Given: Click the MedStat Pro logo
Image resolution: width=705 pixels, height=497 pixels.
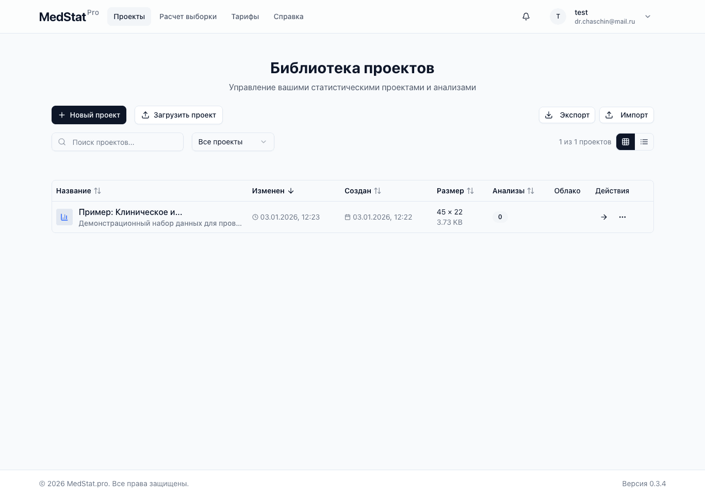Looking at the screenshot, I should [x=69, y=16].
